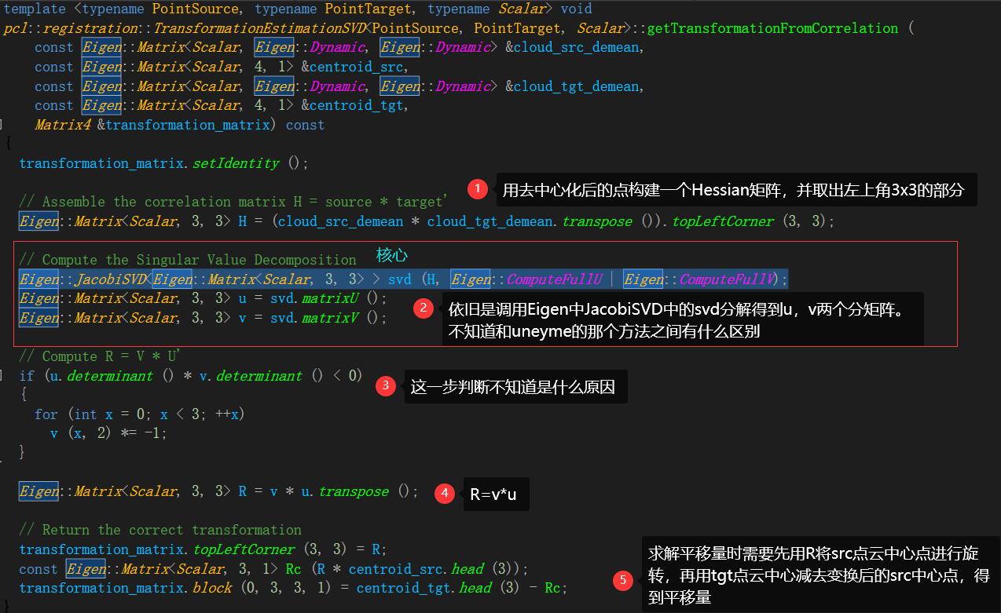Select the 求解平移量 translation annotation box
The height and width of the screenshot is (613, 1001).
pos(817,575)
